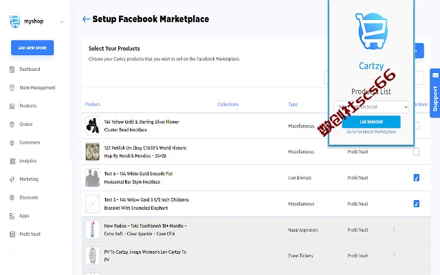Viewport: 440px width, 275px height.
Task: Check the 14k Yellow Gold Necklace row checkbox
Action: point(417,126)
